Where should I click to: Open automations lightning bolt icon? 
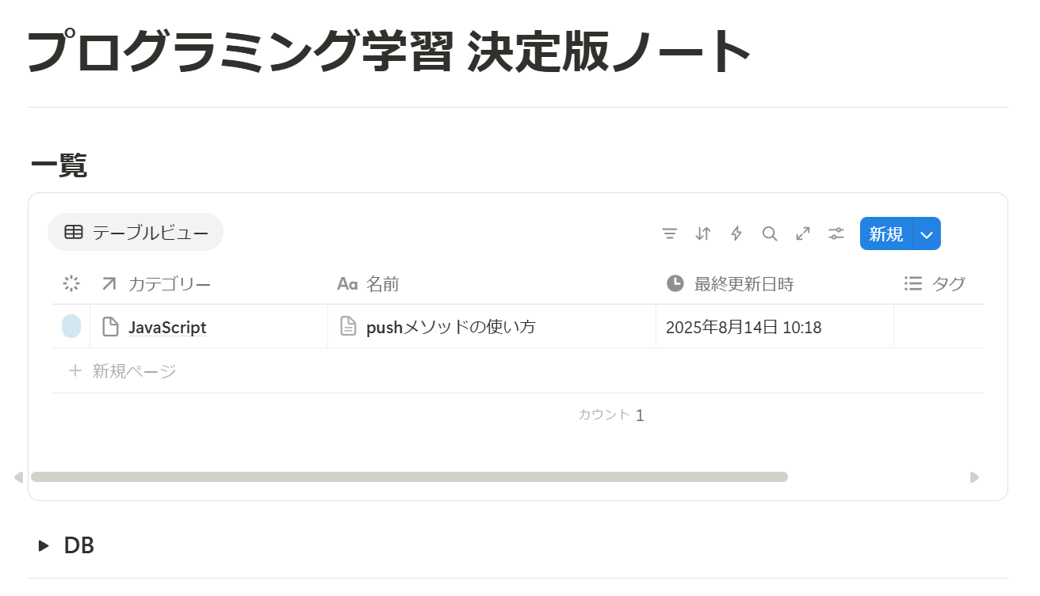[736, 233]
